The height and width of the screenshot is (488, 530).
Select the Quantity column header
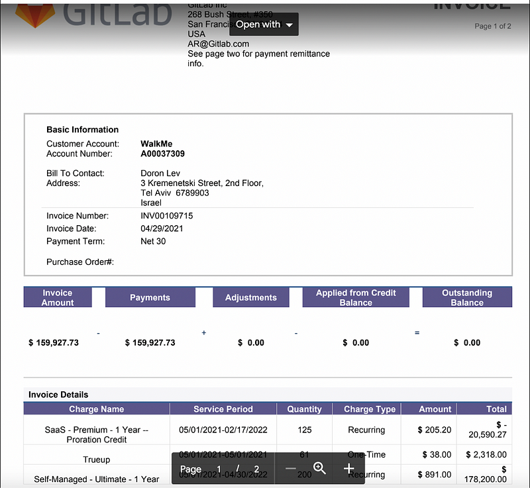[x=304, y=409]
